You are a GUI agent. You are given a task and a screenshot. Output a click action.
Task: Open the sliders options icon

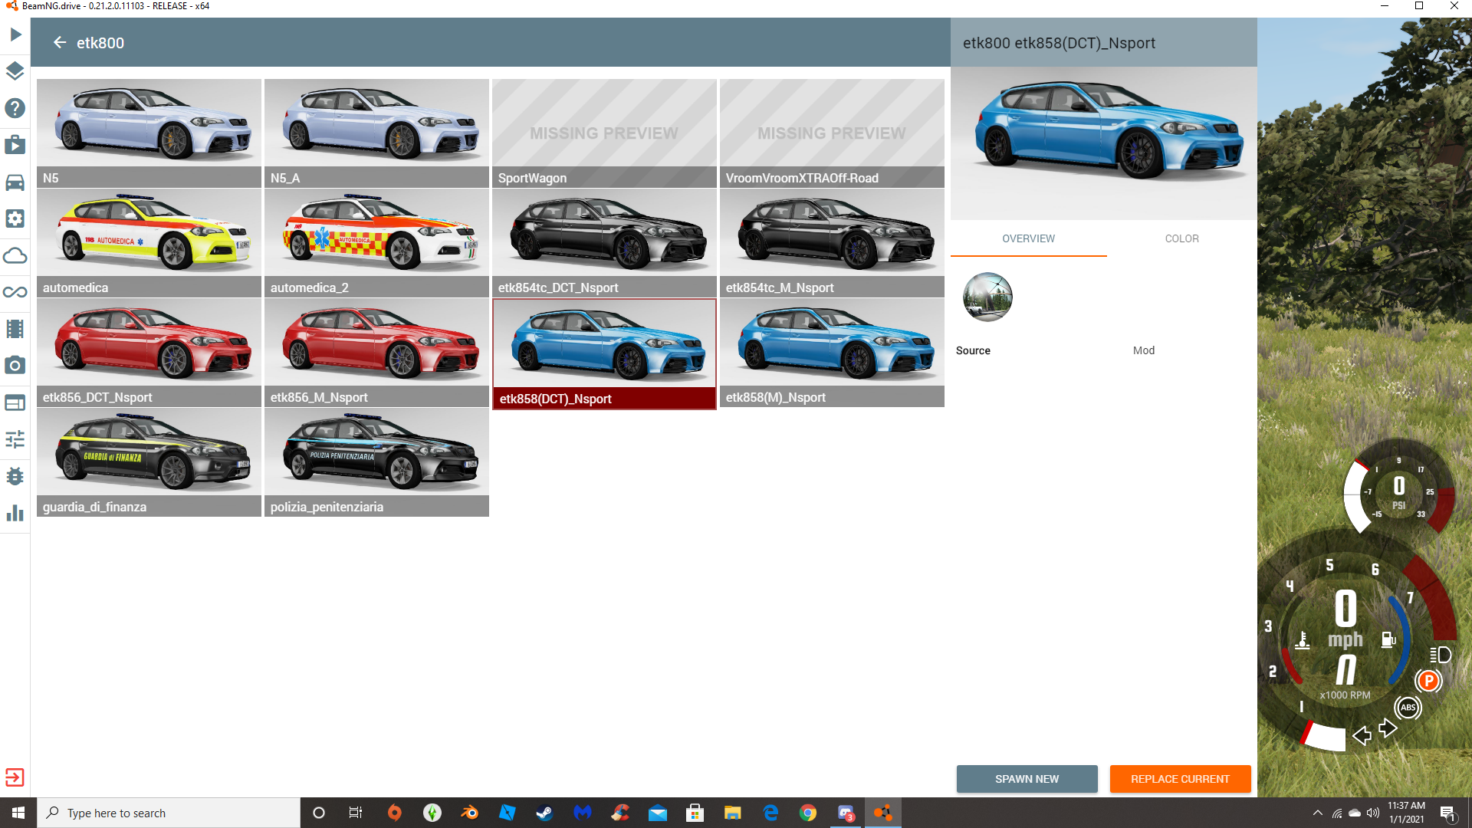point(15,439)
